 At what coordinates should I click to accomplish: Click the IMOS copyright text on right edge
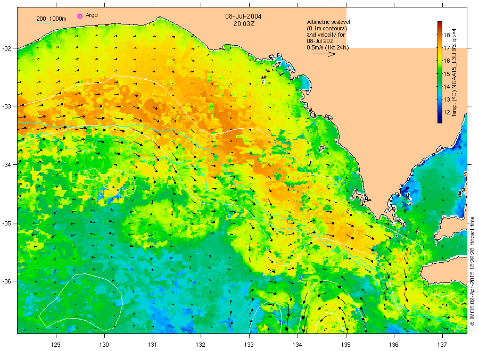point(472,271)
